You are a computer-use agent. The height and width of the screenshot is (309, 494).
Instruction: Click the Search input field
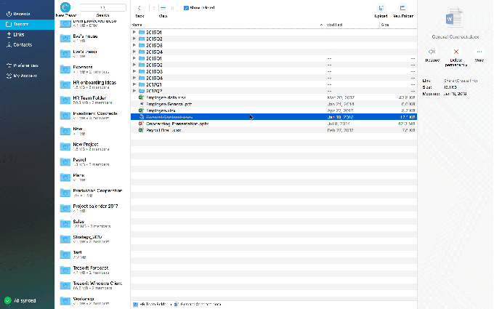[x=103, y=7]
